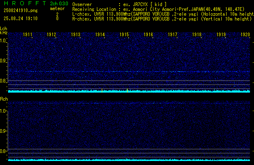
Task: Click the Ovserver JR7CYX line
Action: [120, 4]
